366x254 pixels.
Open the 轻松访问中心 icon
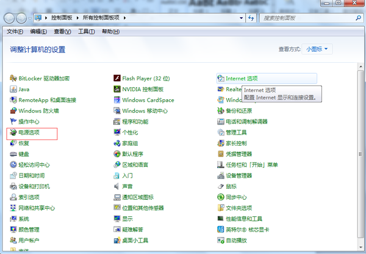coord(13,164)
